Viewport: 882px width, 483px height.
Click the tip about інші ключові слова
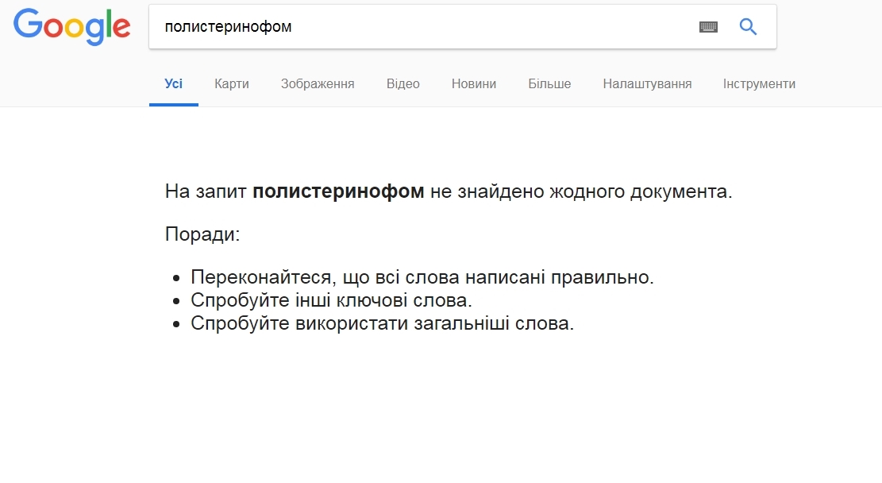pos(331,301)
